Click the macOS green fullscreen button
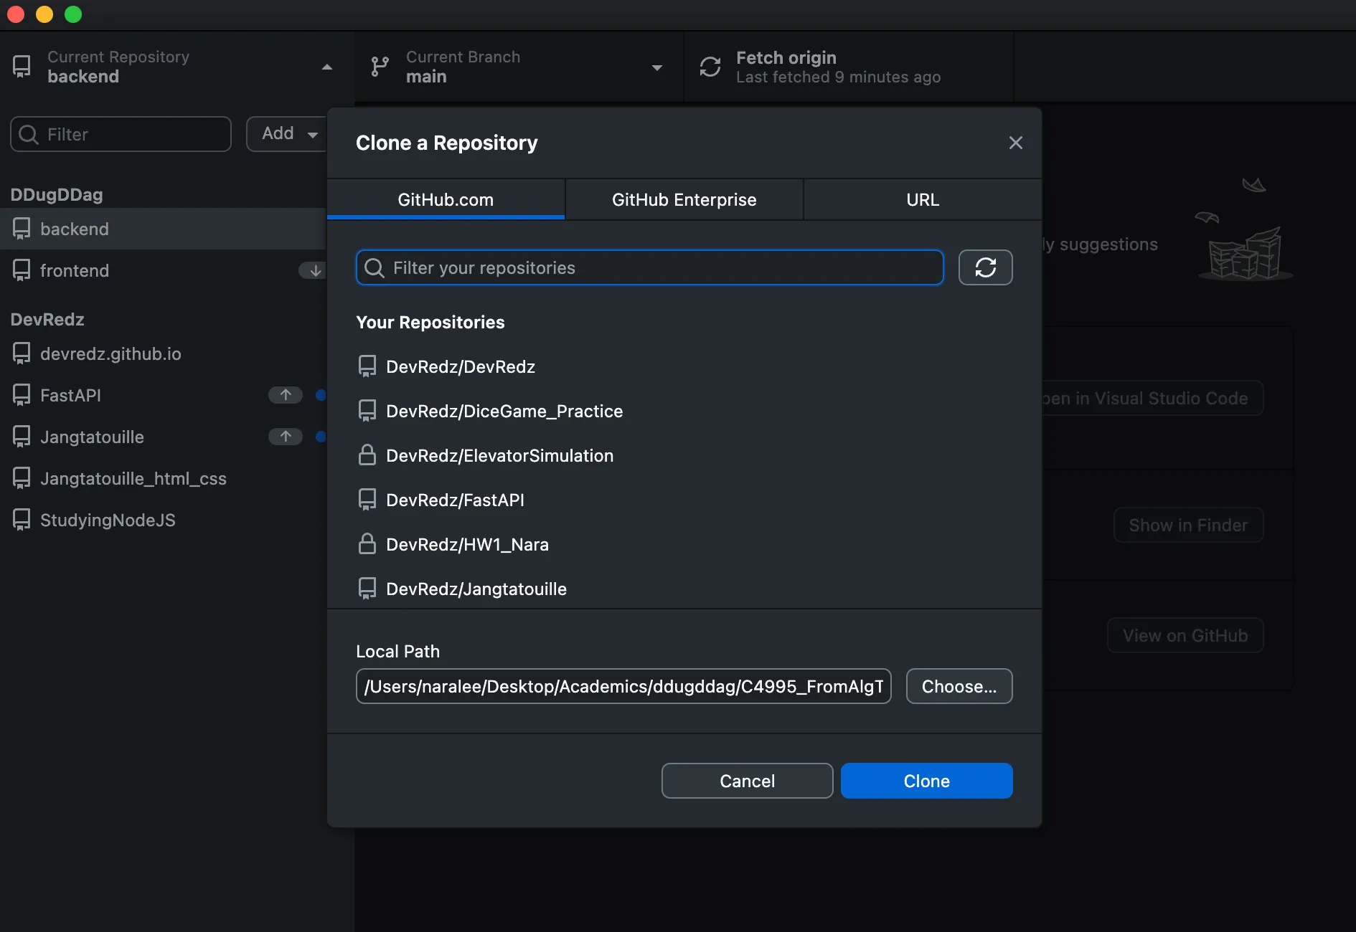Screen dimensions: 1356x932 coord(73,14)
